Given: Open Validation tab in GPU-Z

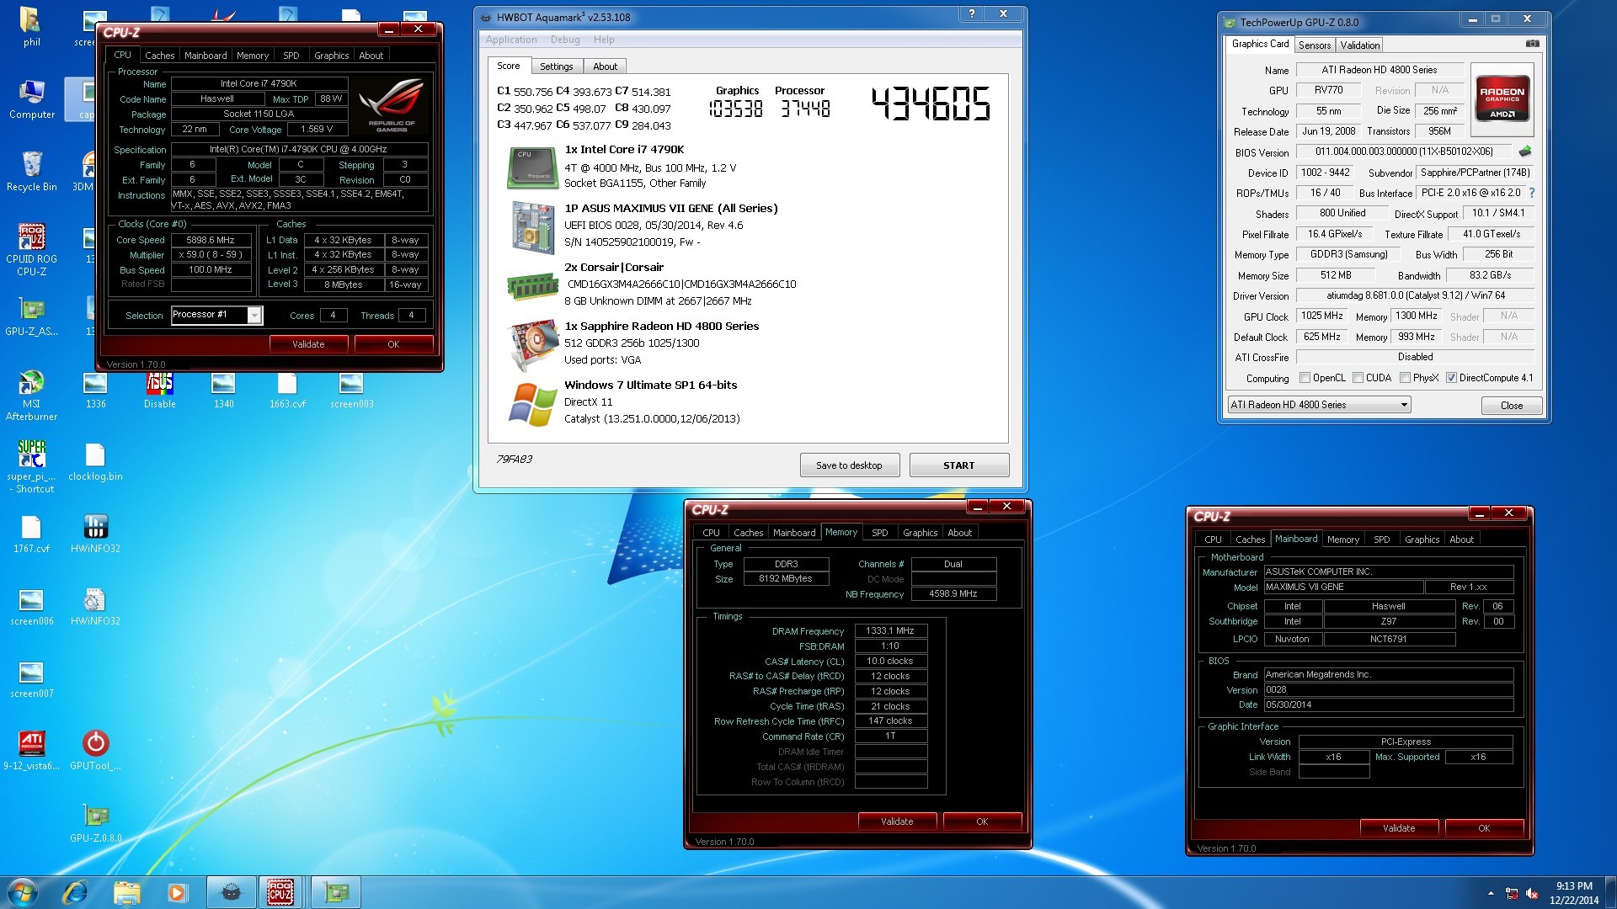Looking at the screenshot, I should point(1359,45).
